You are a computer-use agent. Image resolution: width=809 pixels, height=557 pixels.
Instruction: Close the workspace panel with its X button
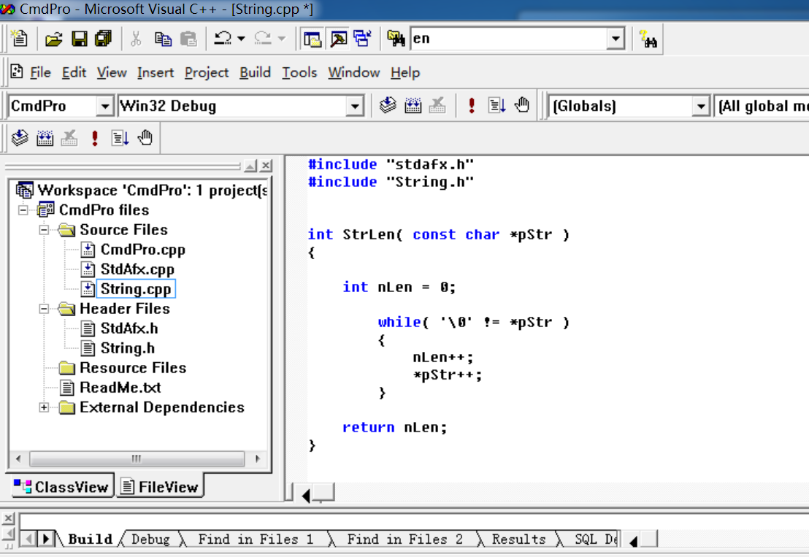point(266,166)
